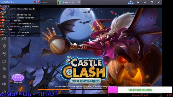
Task: Click the purple Помощь chat bubble button
Action: tap(18, 78)
